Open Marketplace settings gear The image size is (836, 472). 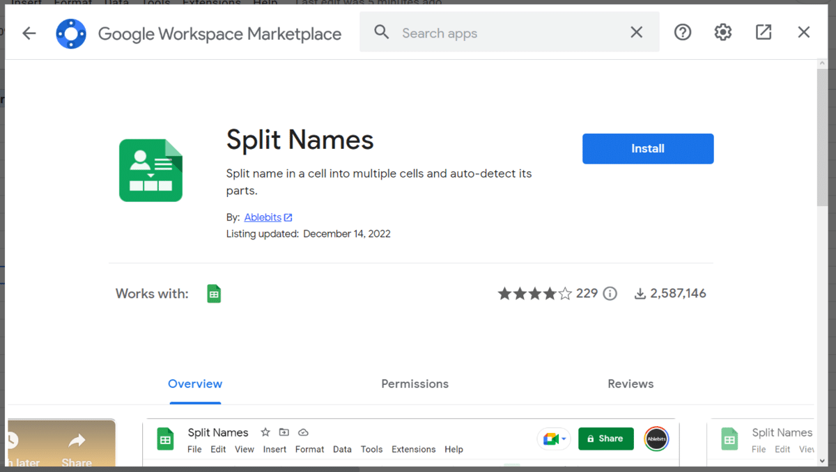tap(723, 32)
